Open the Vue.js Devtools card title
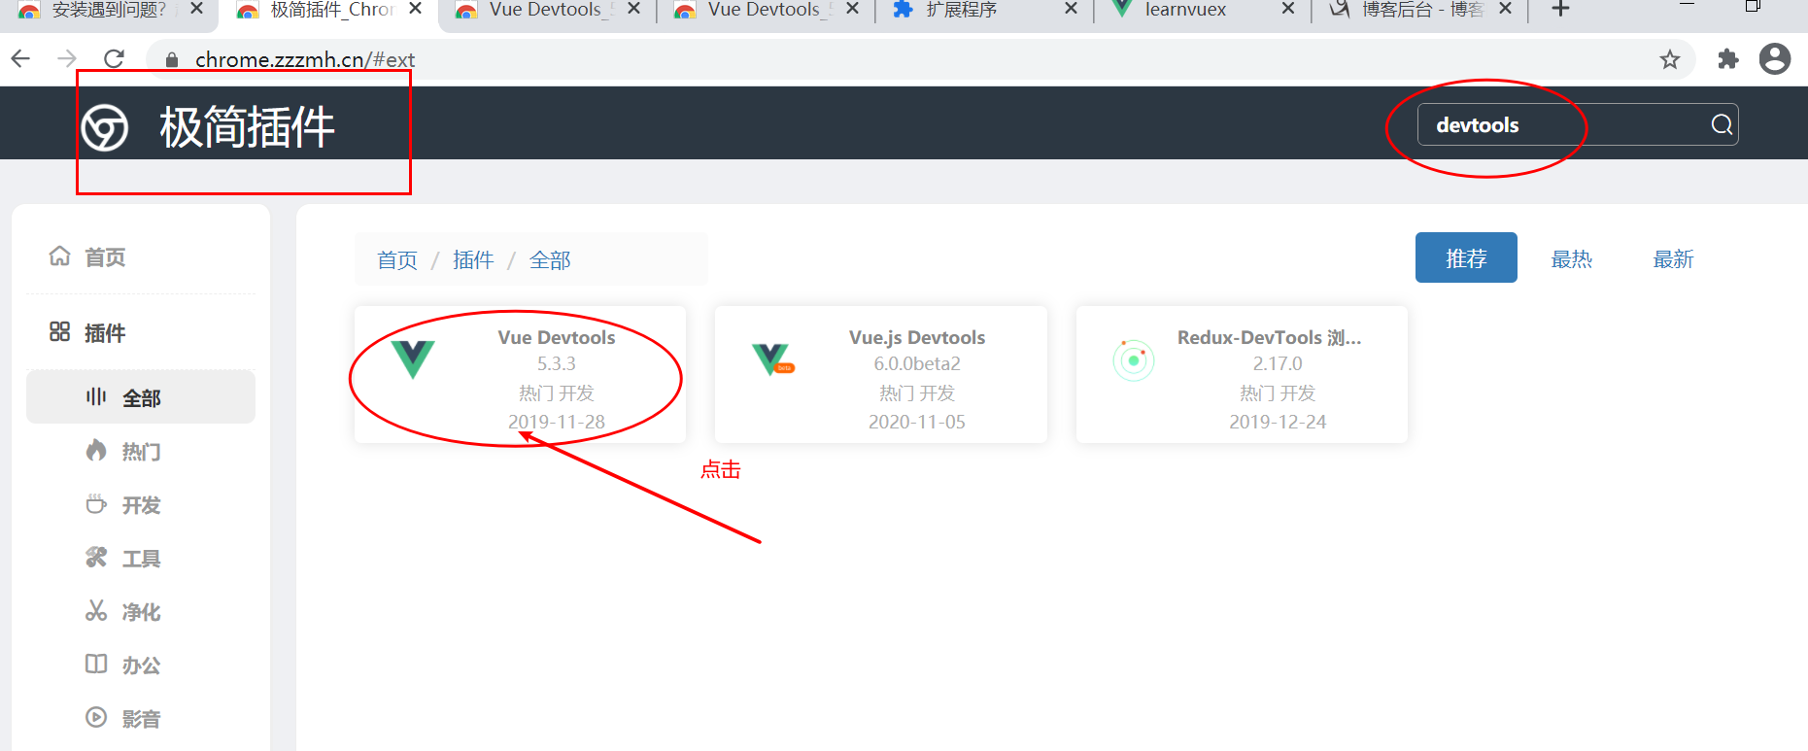 (917, 337)
